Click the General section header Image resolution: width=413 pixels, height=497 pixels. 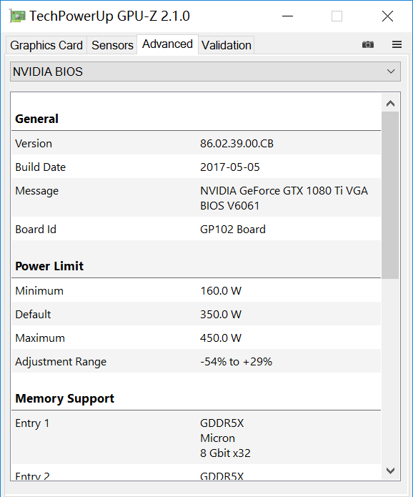click(36, 119)
